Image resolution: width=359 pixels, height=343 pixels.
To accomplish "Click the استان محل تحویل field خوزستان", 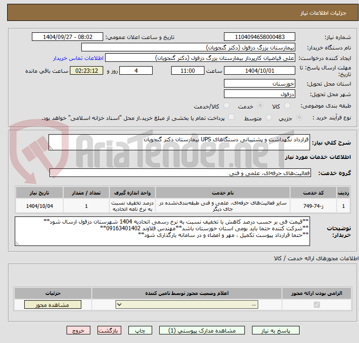I will (260, 84).
